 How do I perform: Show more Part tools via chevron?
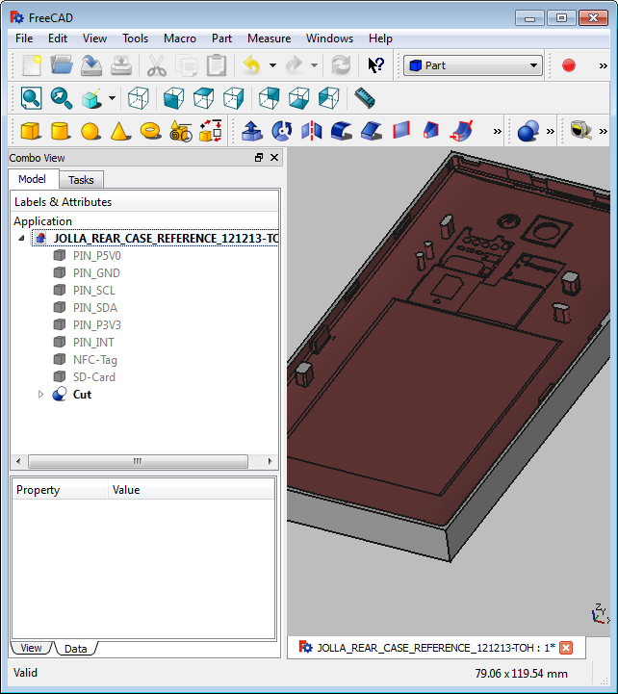tap(497, 132)
